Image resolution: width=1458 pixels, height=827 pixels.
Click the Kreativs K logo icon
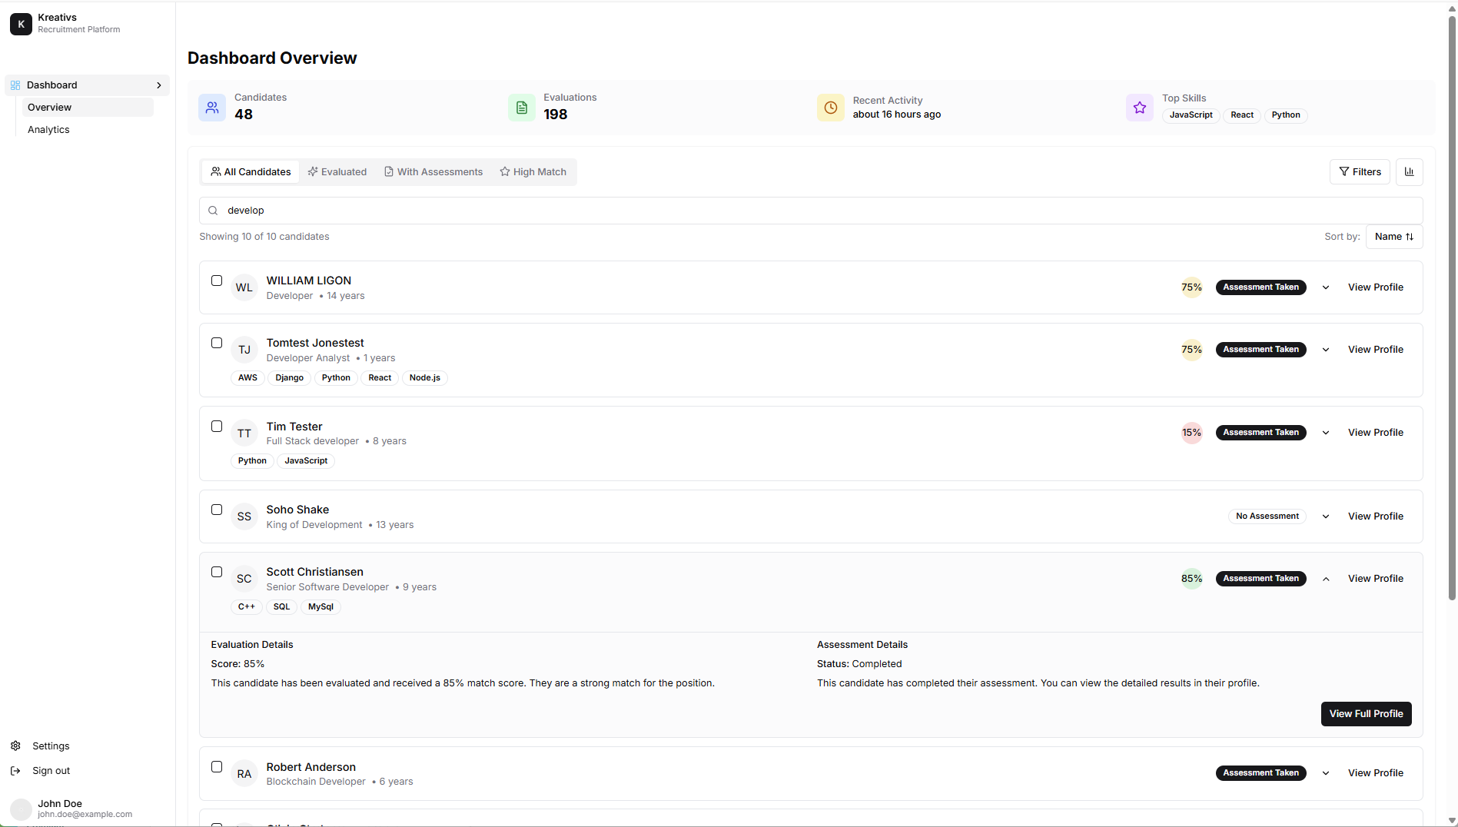pos(21,24)
